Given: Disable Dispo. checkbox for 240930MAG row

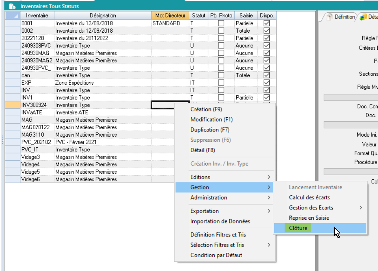Looking at the screenshot, I should tap(266, 53).
